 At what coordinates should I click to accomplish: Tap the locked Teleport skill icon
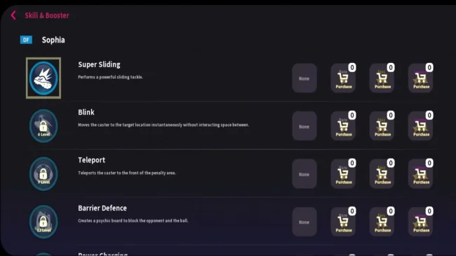click(x=43, y=173)
